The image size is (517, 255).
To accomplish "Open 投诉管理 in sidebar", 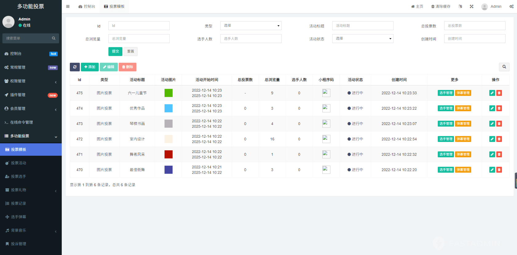I will [x=31, y=244].
